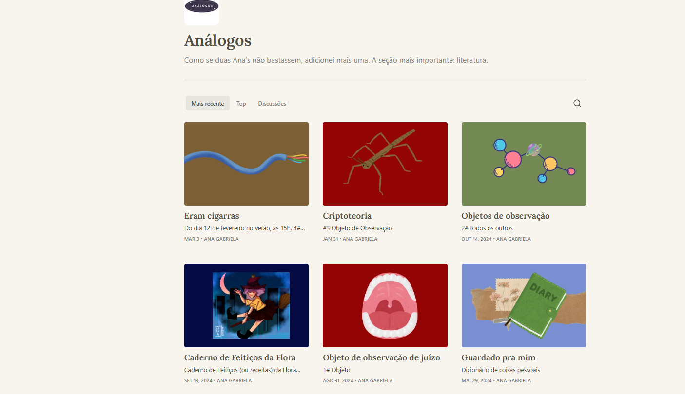Open the molecule illustration thumbnail
Screen dimensions: 685x395
[x=524, y=164]
